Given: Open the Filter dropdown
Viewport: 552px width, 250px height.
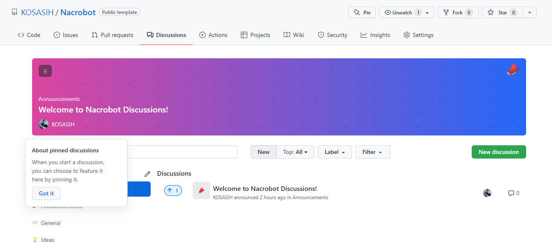Looking at the screenshot, I should [373, 152].
